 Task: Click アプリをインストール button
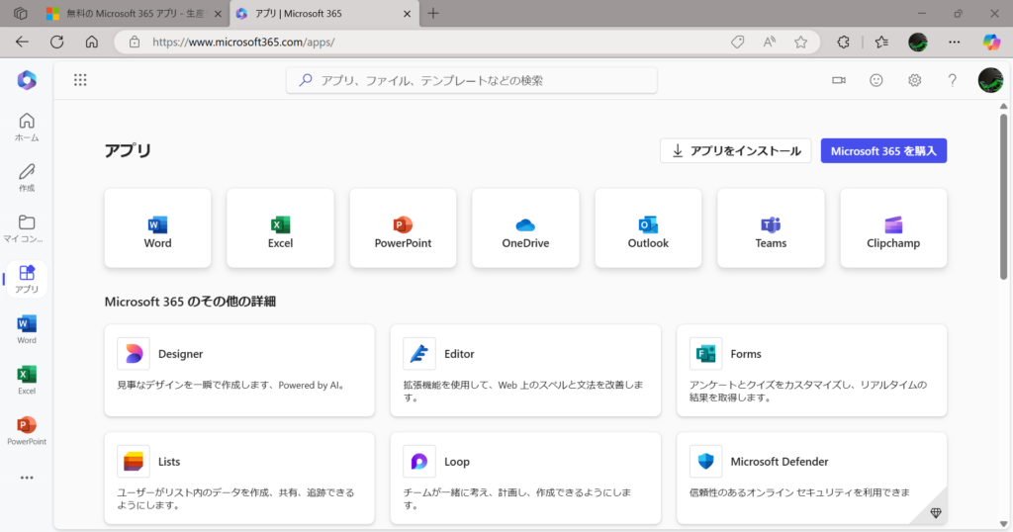[735, 151]
